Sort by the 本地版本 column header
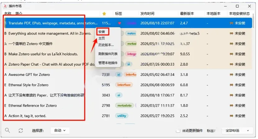Image resolution: width=258 pixels, height=139 pixels. pos(213,13)
